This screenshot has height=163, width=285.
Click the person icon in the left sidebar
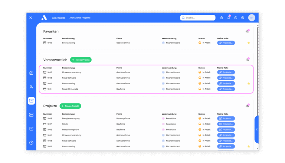pyautogui.click(x=31, y=87)
